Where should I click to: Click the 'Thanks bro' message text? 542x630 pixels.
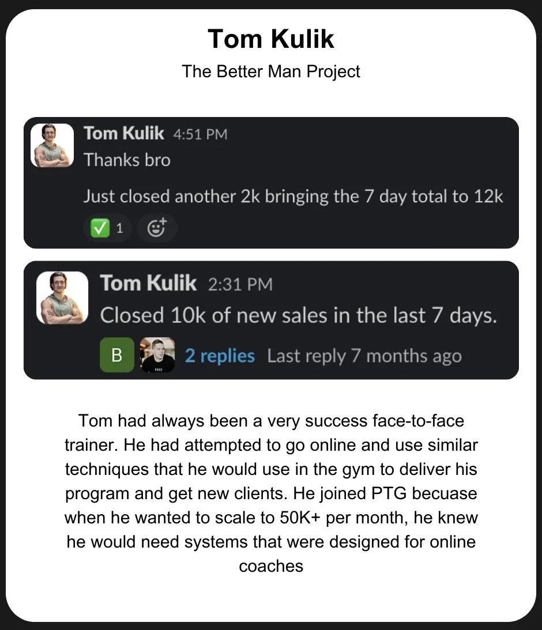pyautogui.click(x=127, y=160)
